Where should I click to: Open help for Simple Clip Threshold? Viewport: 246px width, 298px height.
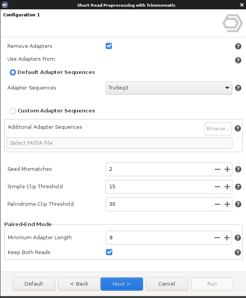coord(238,187)
